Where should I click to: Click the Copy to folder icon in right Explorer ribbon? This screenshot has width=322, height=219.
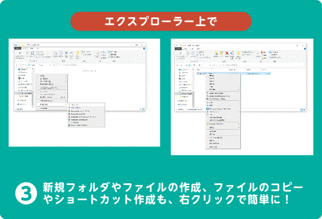click(x=221, y=53)
